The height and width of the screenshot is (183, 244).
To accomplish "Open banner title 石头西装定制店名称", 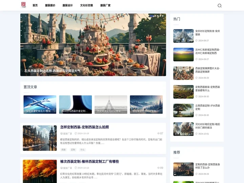I will tap(52, 71).
